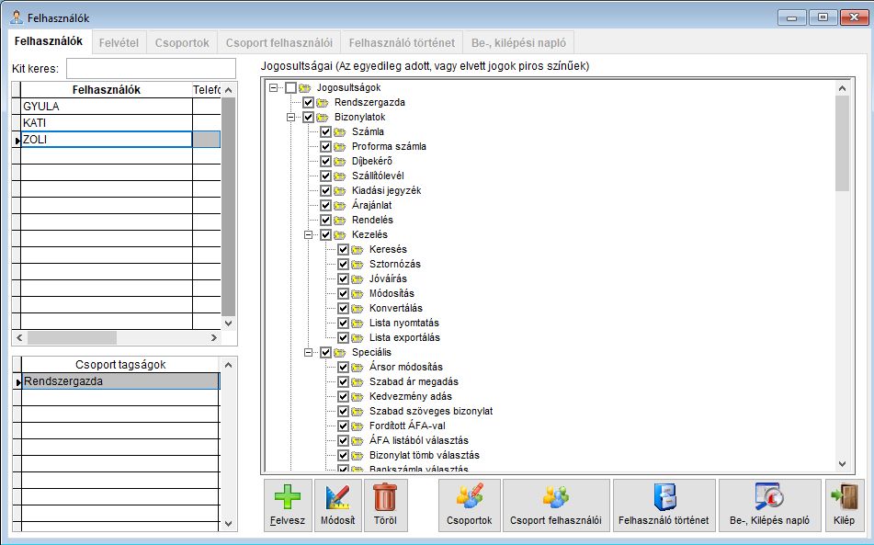Select the Rendelés tree item label

[x=372, y=221]
